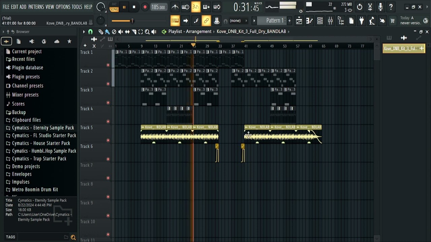Open the shopping cart content library icon
The width and height of the screenshot is (431, 242).
pos(393,21)
